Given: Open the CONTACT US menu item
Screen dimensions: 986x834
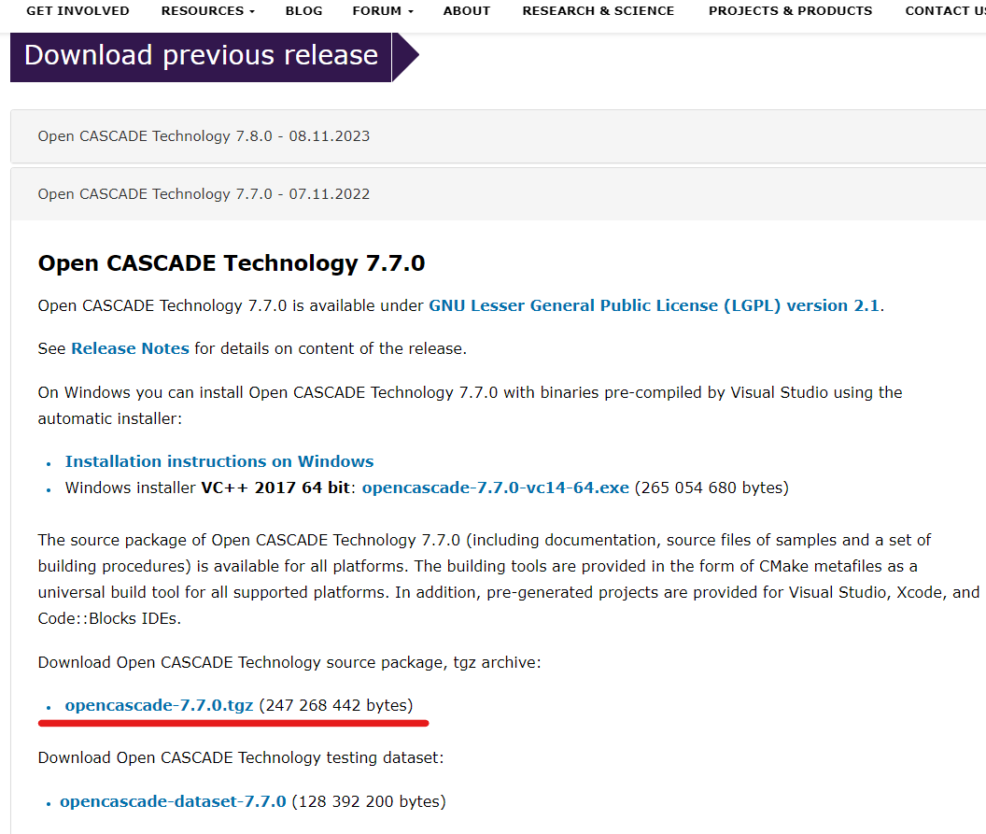Looking at the screenshot, I should click(x=945, y=10).
